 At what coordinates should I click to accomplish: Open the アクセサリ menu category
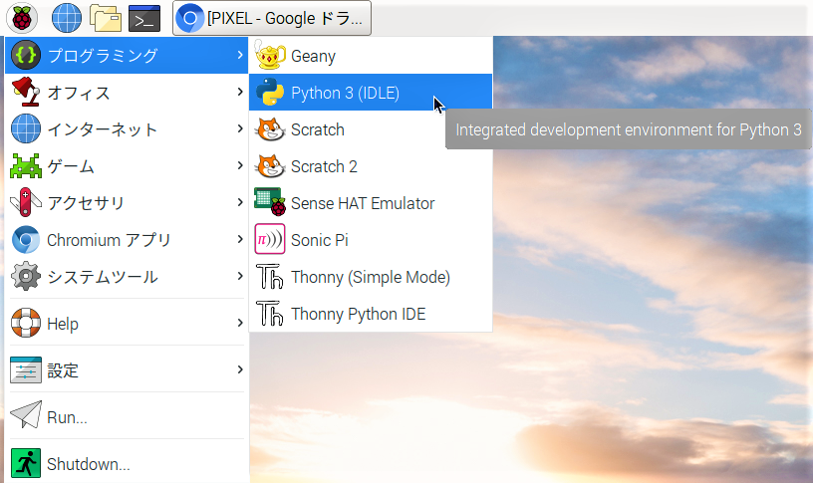pyautogui.click(x=127, y=202)
